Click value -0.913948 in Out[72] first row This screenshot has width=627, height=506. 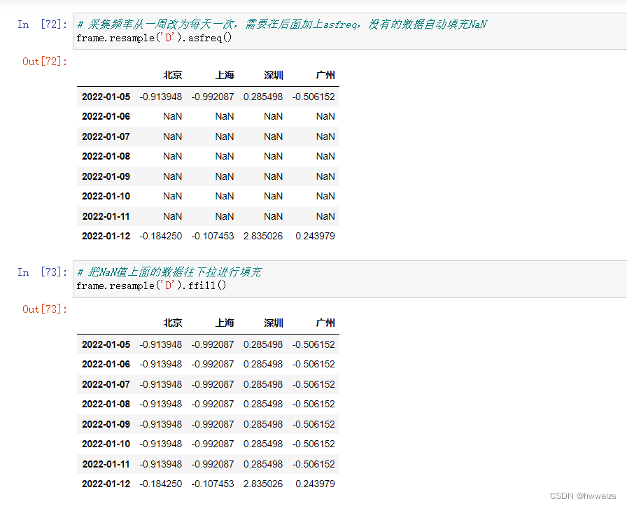click(x=161, y=97)
